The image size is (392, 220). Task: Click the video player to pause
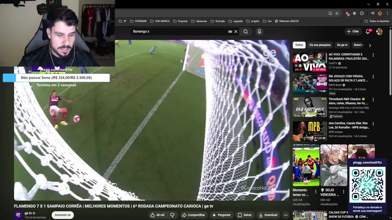[152, 120]
